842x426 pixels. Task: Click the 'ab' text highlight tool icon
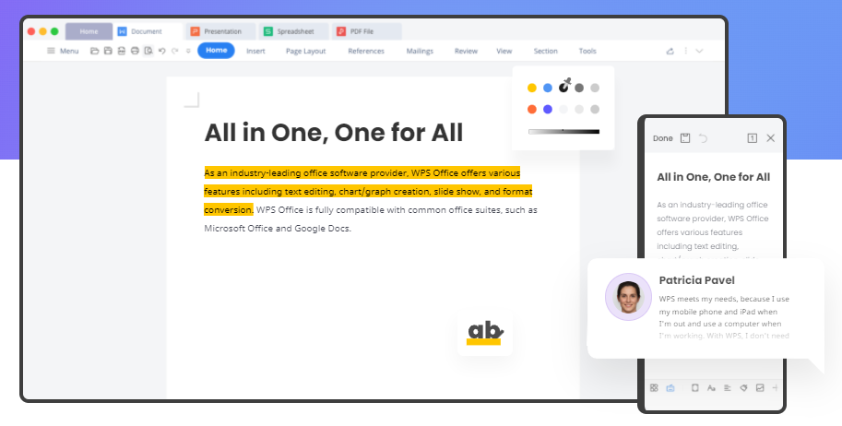(484, 333)
